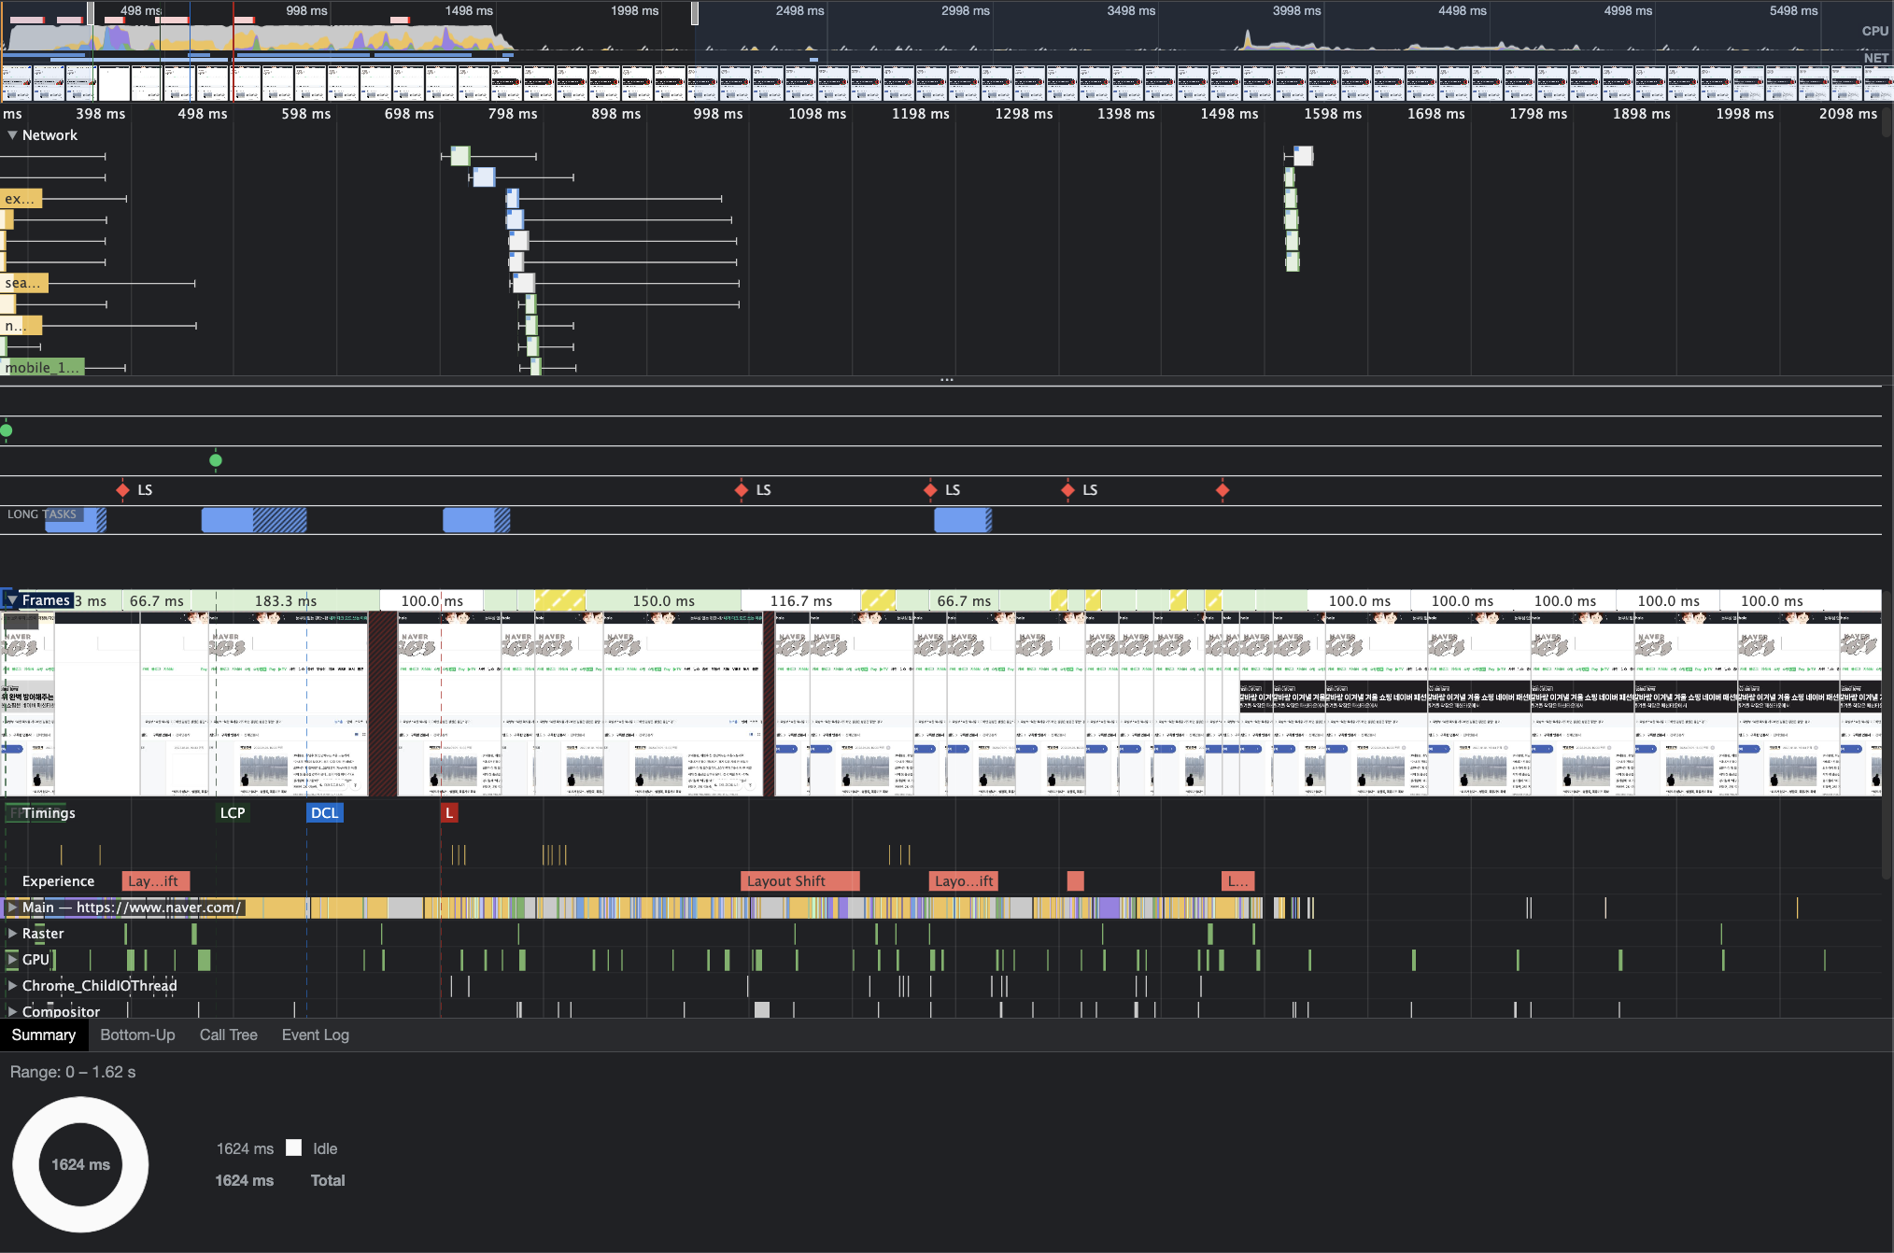The width and height of the screenshot is (1894, 1253).
Task: Open the Event Log tab
Action: [x=315, y=1035]
